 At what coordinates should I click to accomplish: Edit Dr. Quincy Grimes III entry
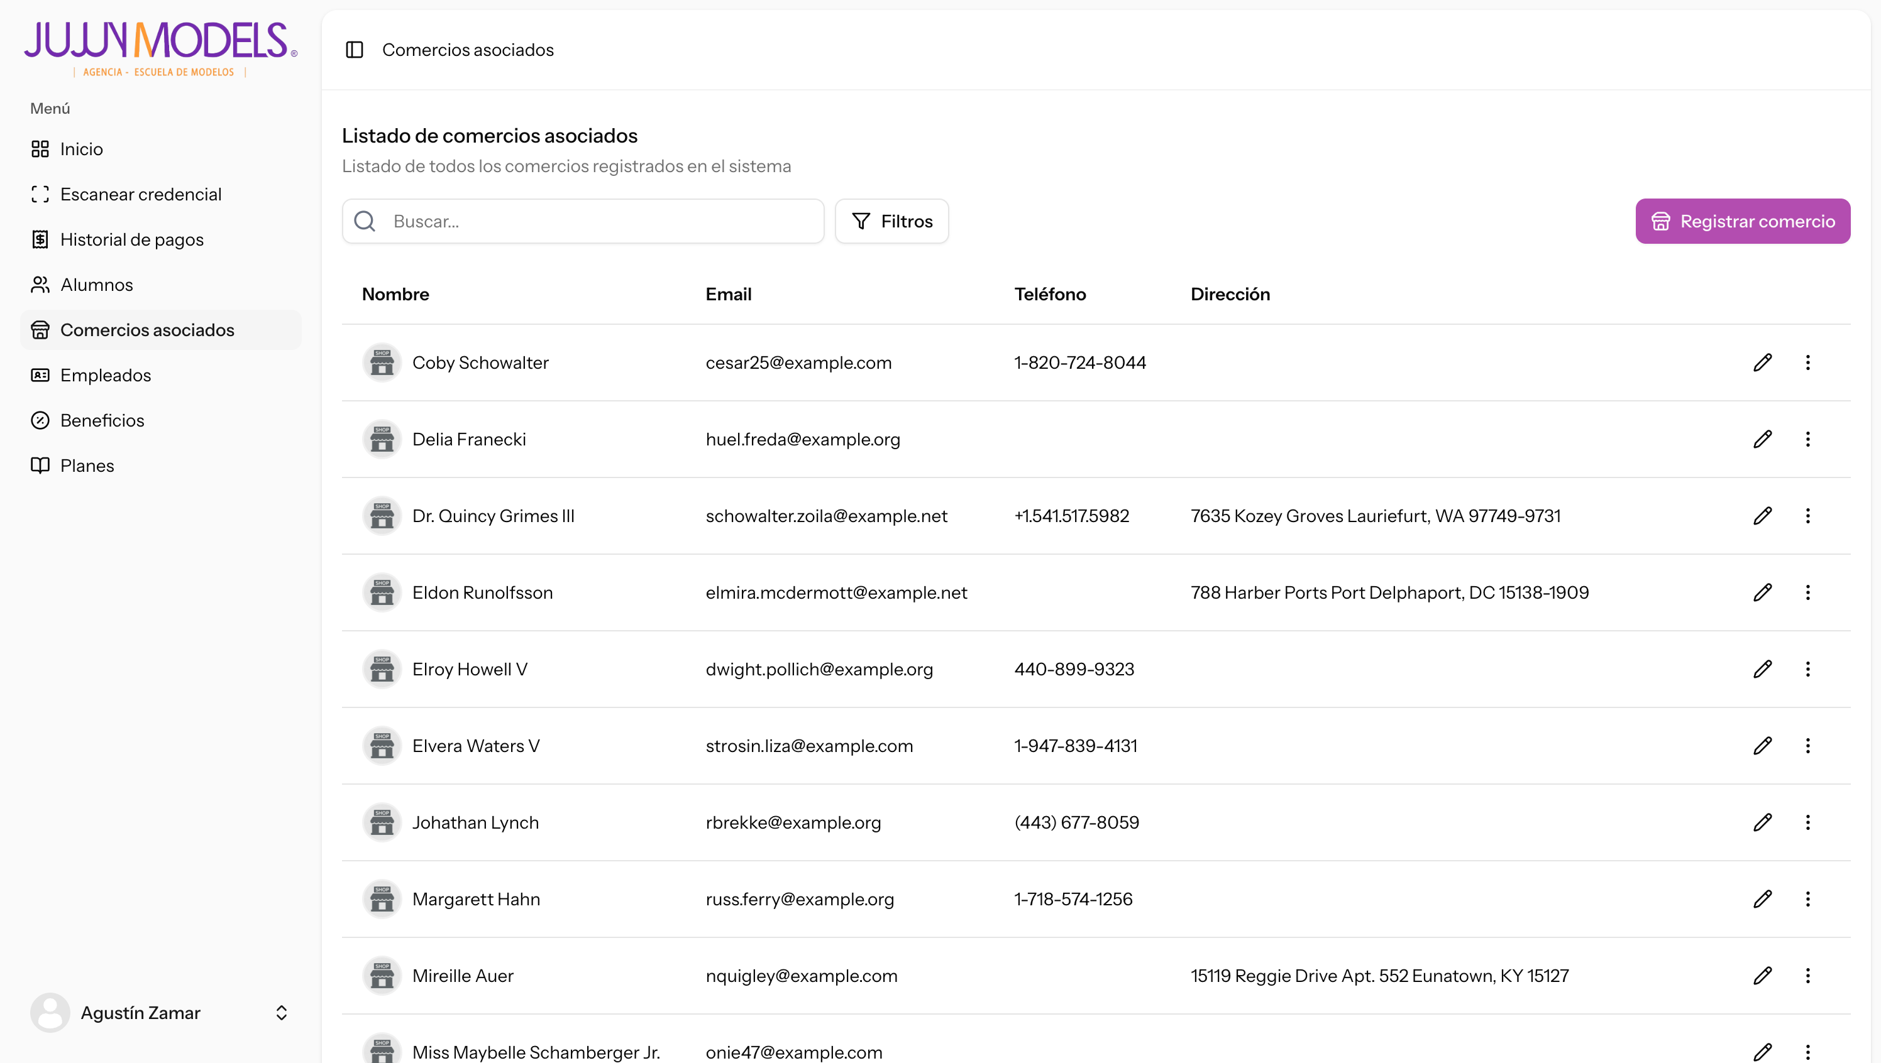1762,516
